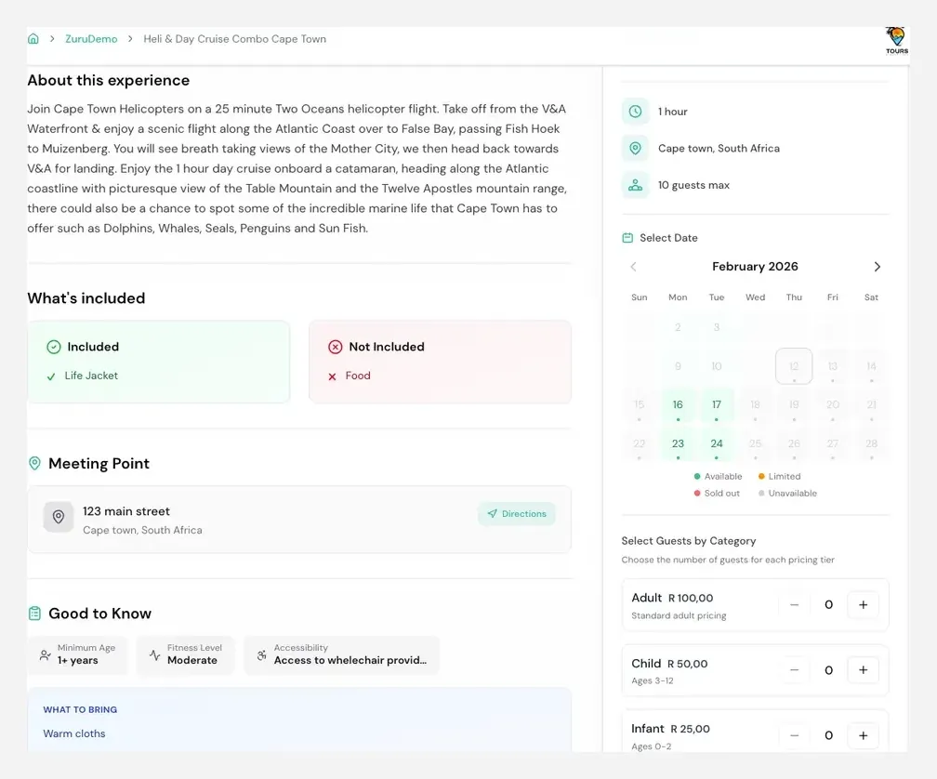Viewport: 937px width, 779px height.
Task: Decrease the Child guest count
Action: (794, 670)
